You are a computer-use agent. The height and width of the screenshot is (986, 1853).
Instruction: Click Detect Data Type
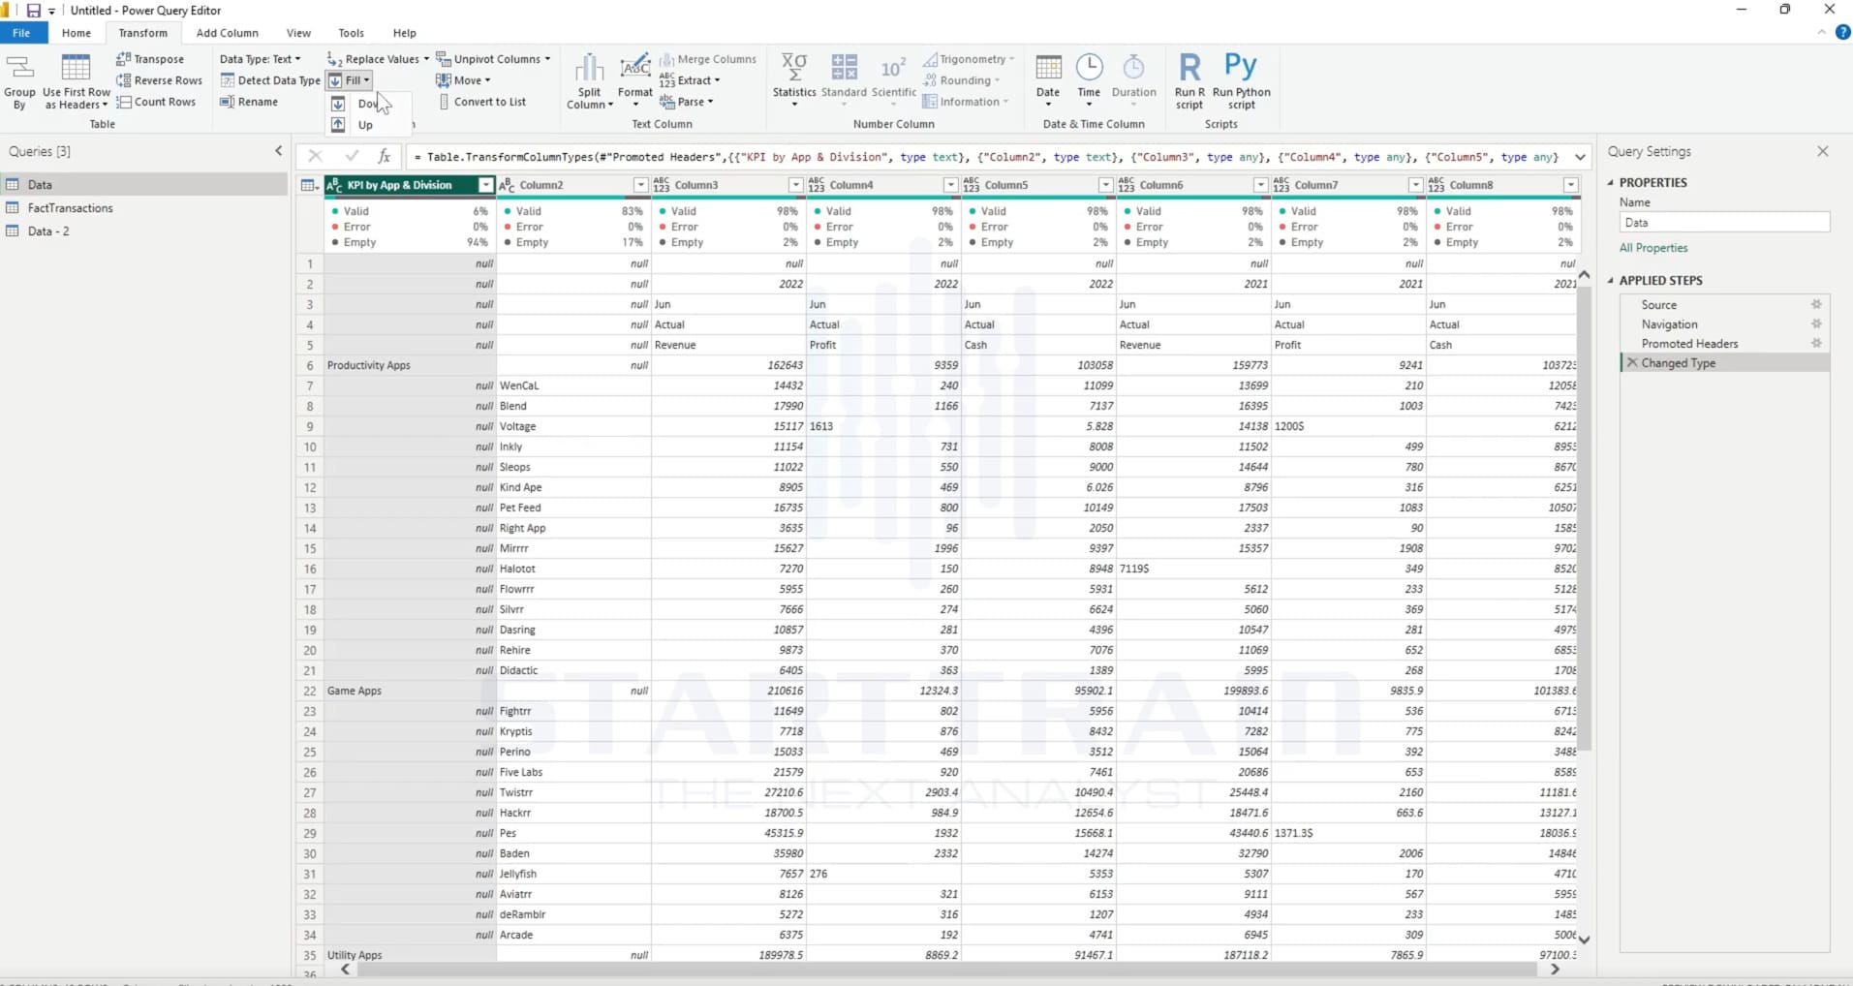point(269,80)
